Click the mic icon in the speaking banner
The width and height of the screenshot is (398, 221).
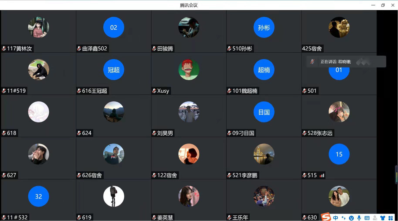(312, 62)
